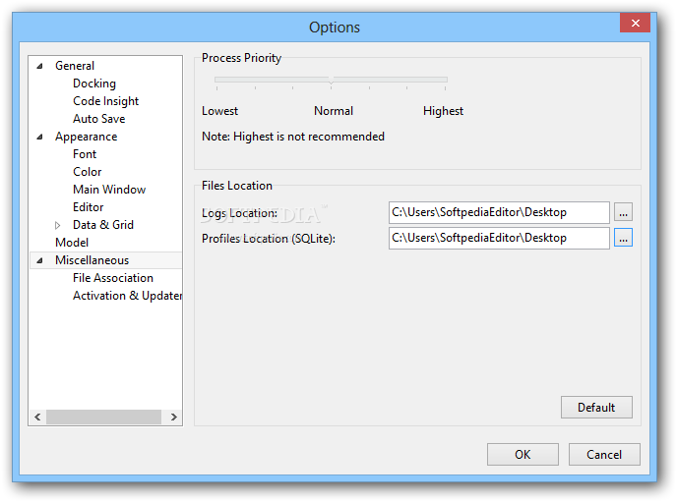Image resolution: width=677 pixels, height=502 pixels.
Task: Confirm options with OK
Action: (x=523, y=455)
